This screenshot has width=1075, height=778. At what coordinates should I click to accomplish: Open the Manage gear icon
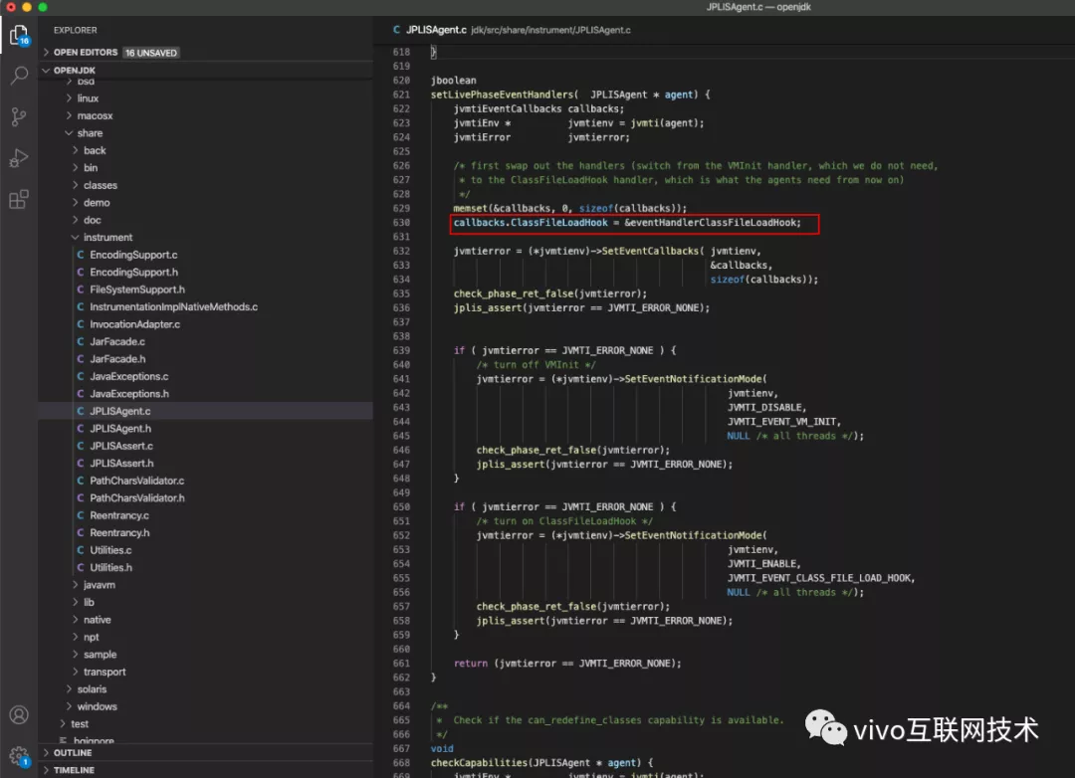click(x=19, y=757)
